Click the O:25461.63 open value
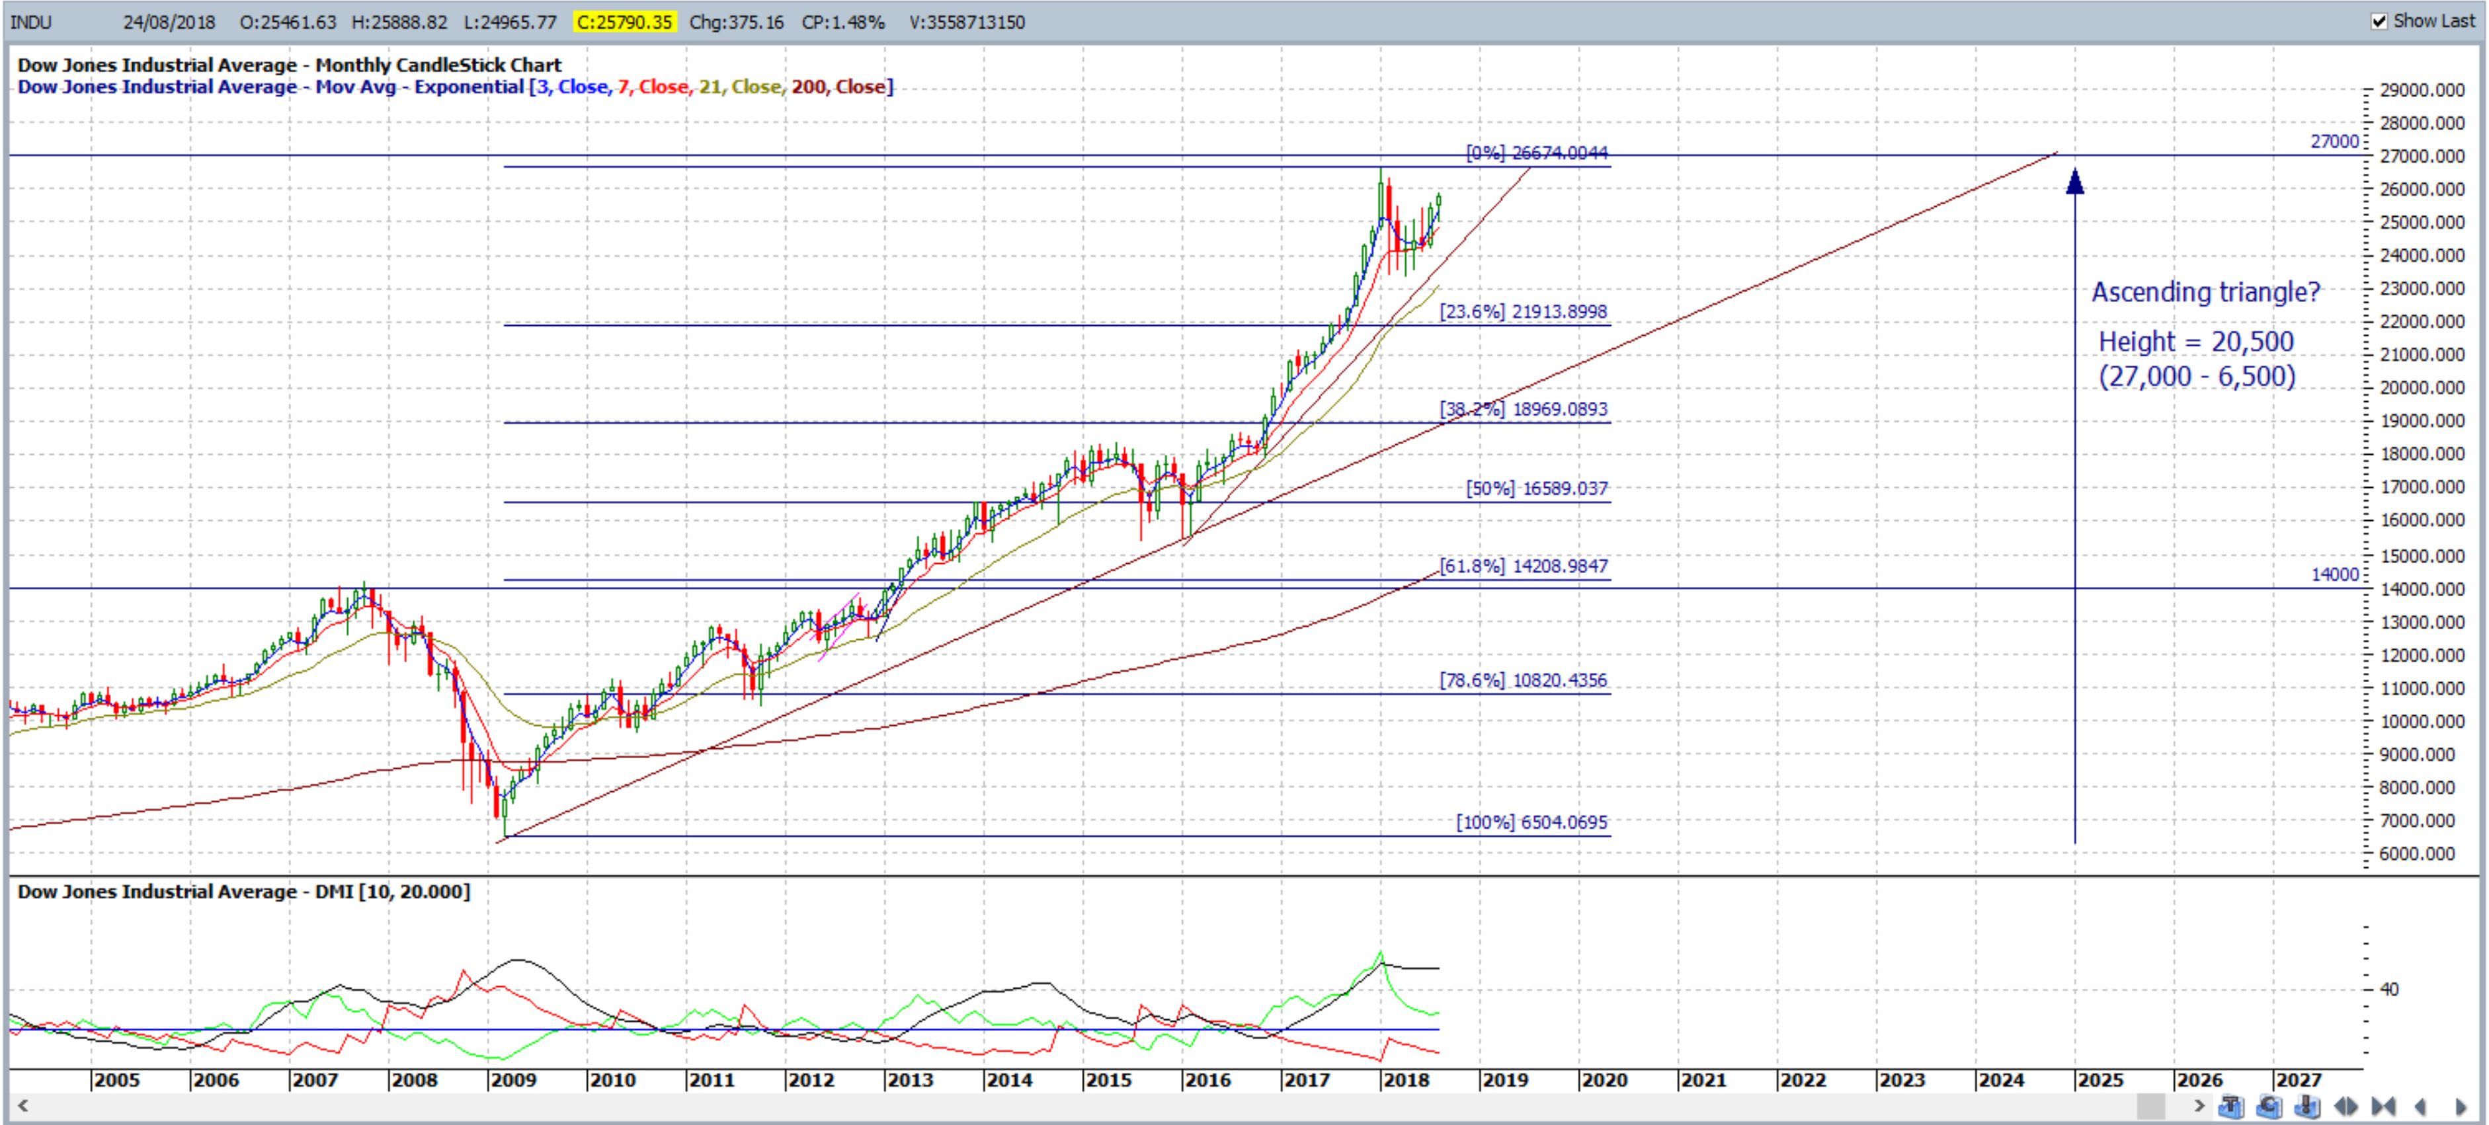This screenshot has width=2489, height=1125. (x=288, y=21)
